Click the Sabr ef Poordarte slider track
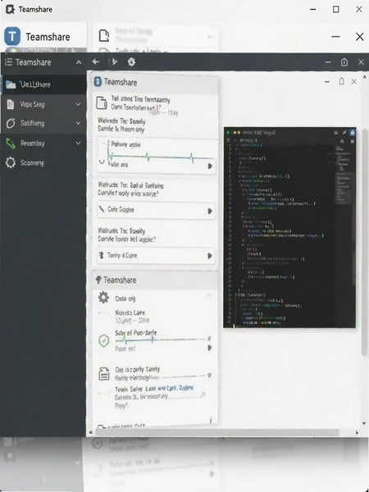The image size is (369, 492). pos(161,339)
